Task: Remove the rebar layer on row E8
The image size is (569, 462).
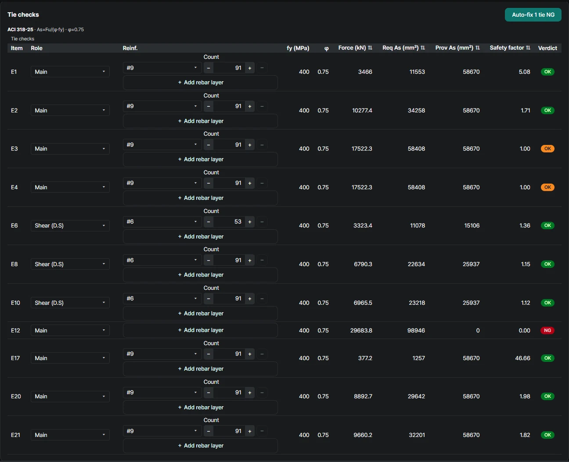Action: point(262,260)
